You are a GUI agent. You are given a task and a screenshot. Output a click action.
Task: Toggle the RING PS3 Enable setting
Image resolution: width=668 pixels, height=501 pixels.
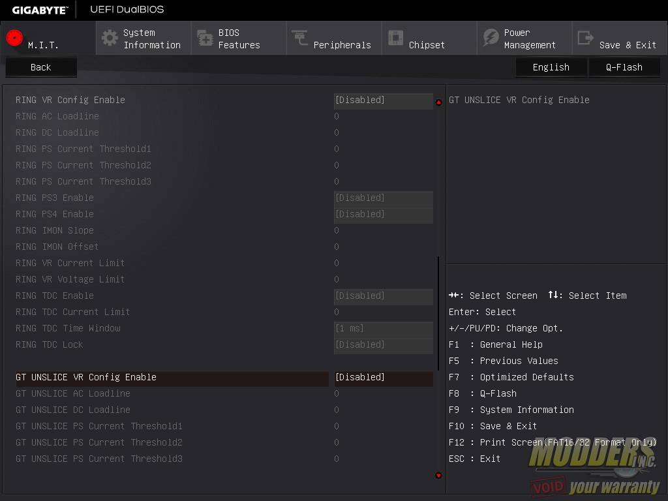pos(383,198)
